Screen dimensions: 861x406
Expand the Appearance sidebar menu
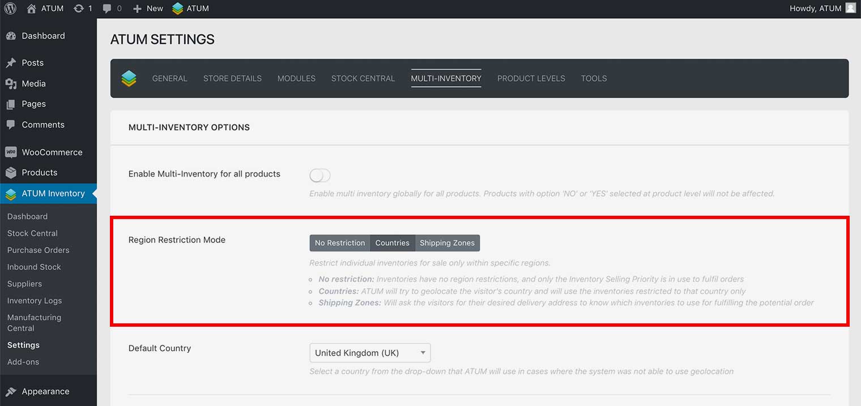pyautogui.click(x=45, y=391)
